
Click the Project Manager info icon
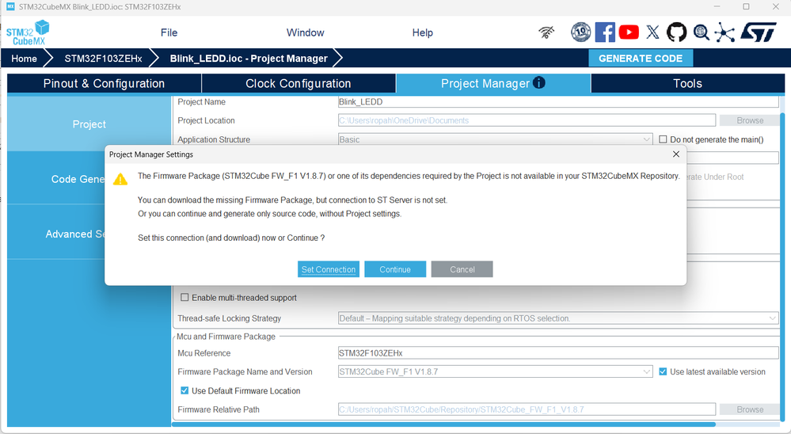pos(538,83)
